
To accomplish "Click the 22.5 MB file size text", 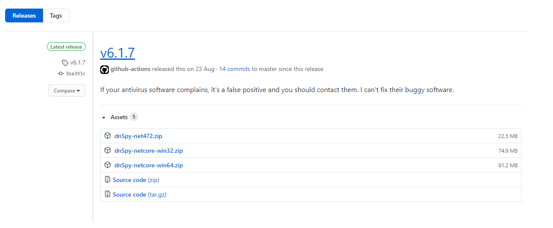I will [x=508, y=136].
